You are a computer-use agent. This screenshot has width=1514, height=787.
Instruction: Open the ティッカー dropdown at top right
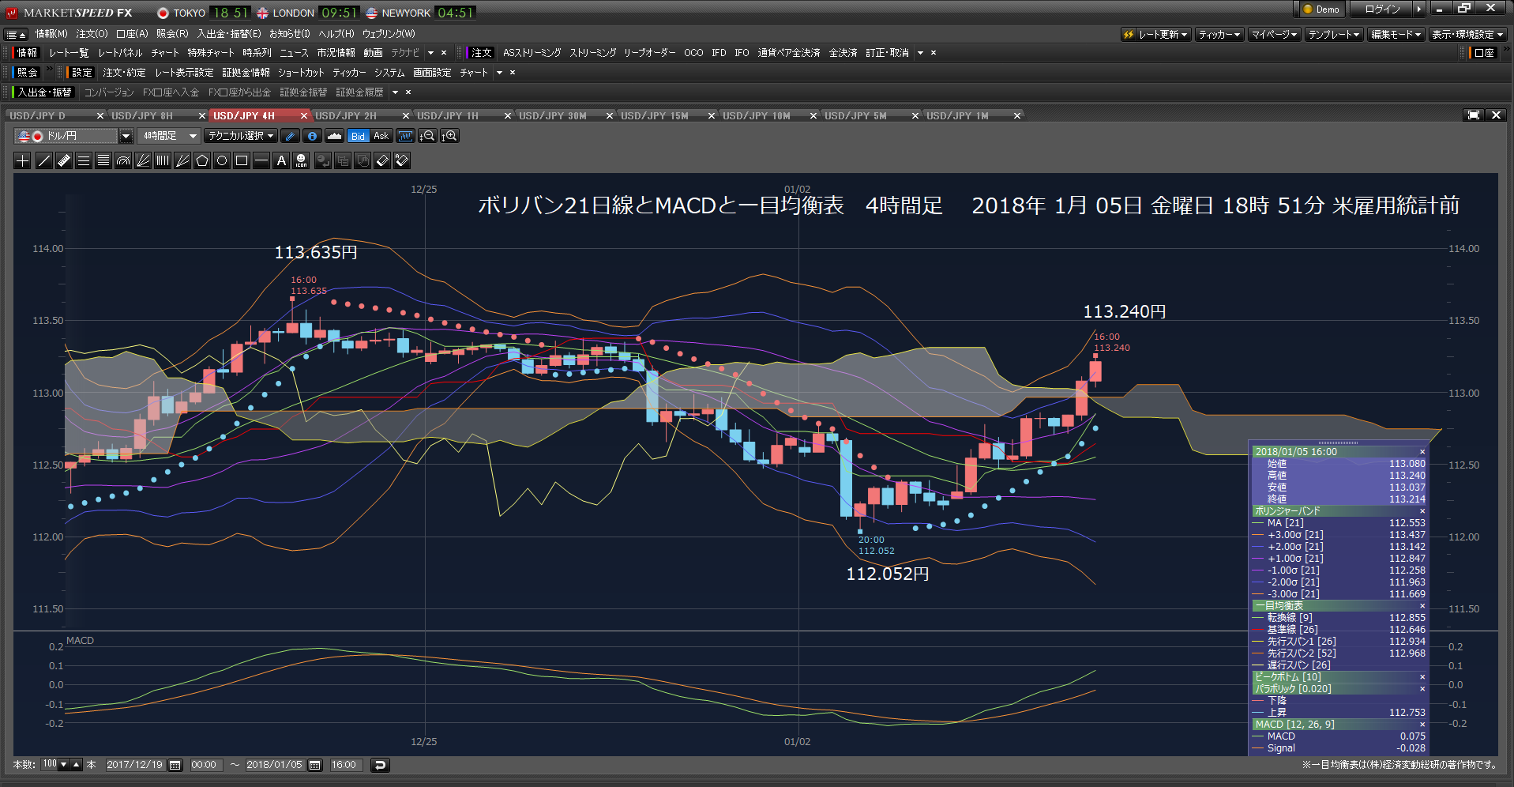(1219, 34)
